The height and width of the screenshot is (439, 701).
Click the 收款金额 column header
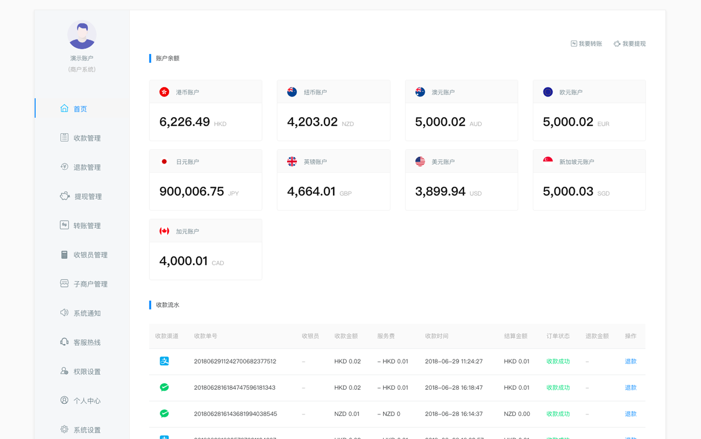(346, 336)
